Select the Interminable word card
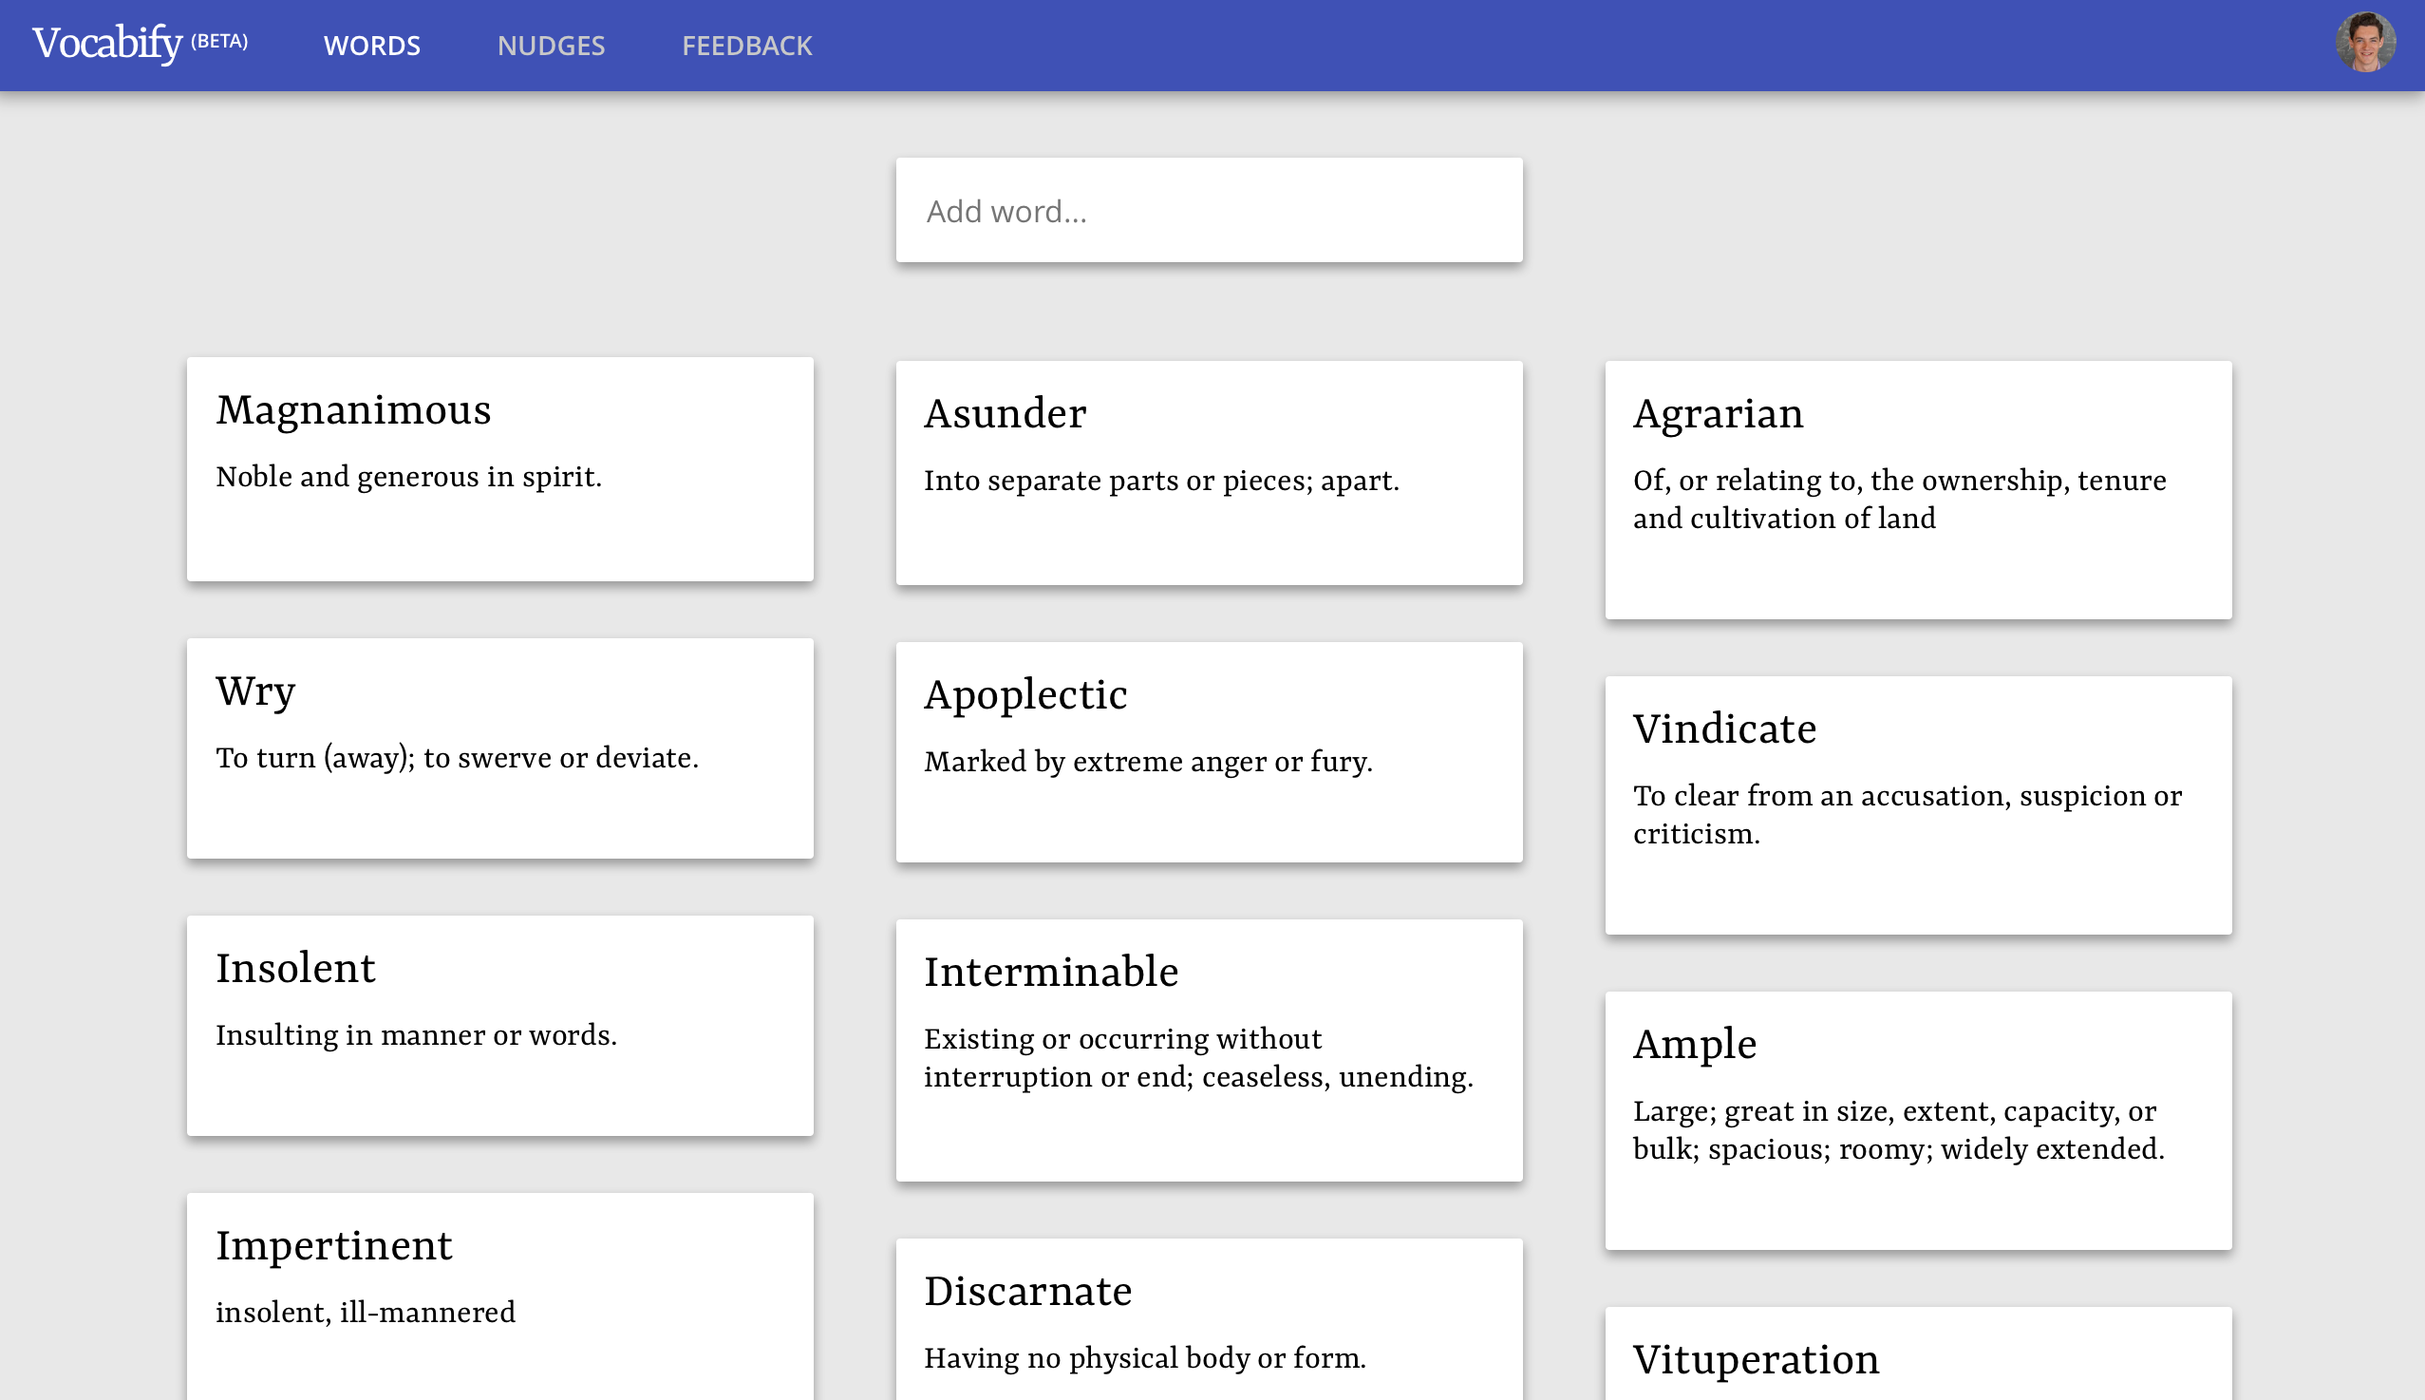This screenshot has height=1400, width=2425. point(1208,1049)
